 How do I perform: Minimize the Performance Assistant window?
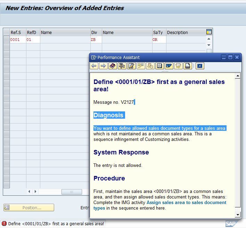click(224, 57)
